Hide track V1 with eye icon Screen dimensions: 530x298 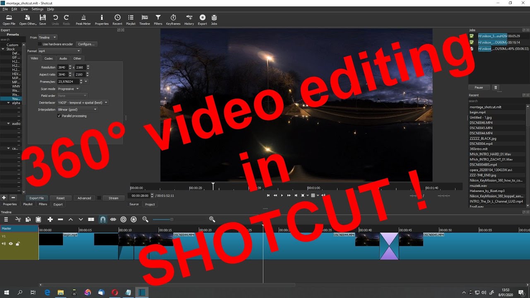tap(11, 244)
